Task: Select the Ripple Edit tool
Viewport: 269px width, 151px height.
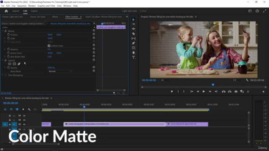Action: [134, 29]
